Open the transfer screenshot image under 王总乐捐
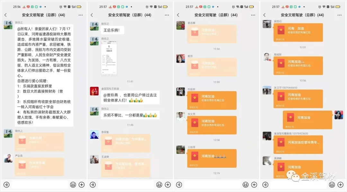The width and height of the screenshot is (347, 192). tap(109, 58)
